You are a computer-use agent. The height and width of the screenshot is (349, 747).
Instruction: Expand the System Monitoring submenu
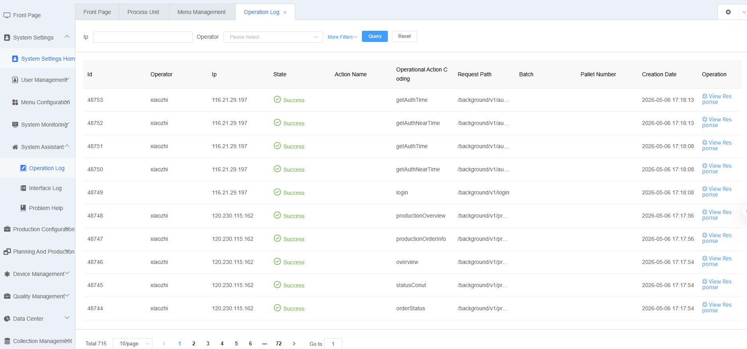click(x=67, y=124)
